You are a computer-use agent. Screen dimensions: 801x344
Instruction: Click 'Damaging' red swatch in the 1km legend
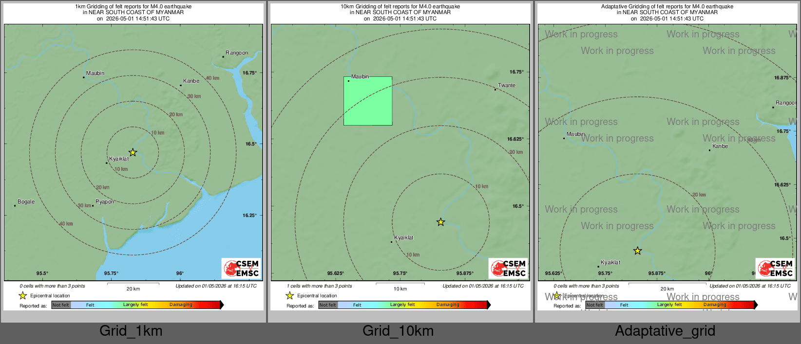[181, 305]
